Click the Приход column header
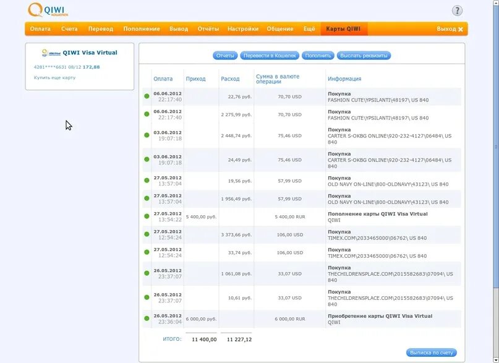 coord(196,79)
